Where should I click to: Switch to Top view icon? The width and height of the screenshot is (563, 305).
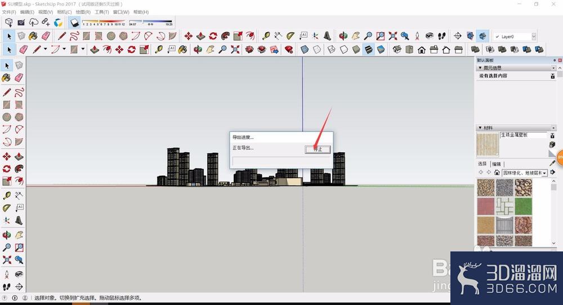pyautogui.click(x=409, y=49)
